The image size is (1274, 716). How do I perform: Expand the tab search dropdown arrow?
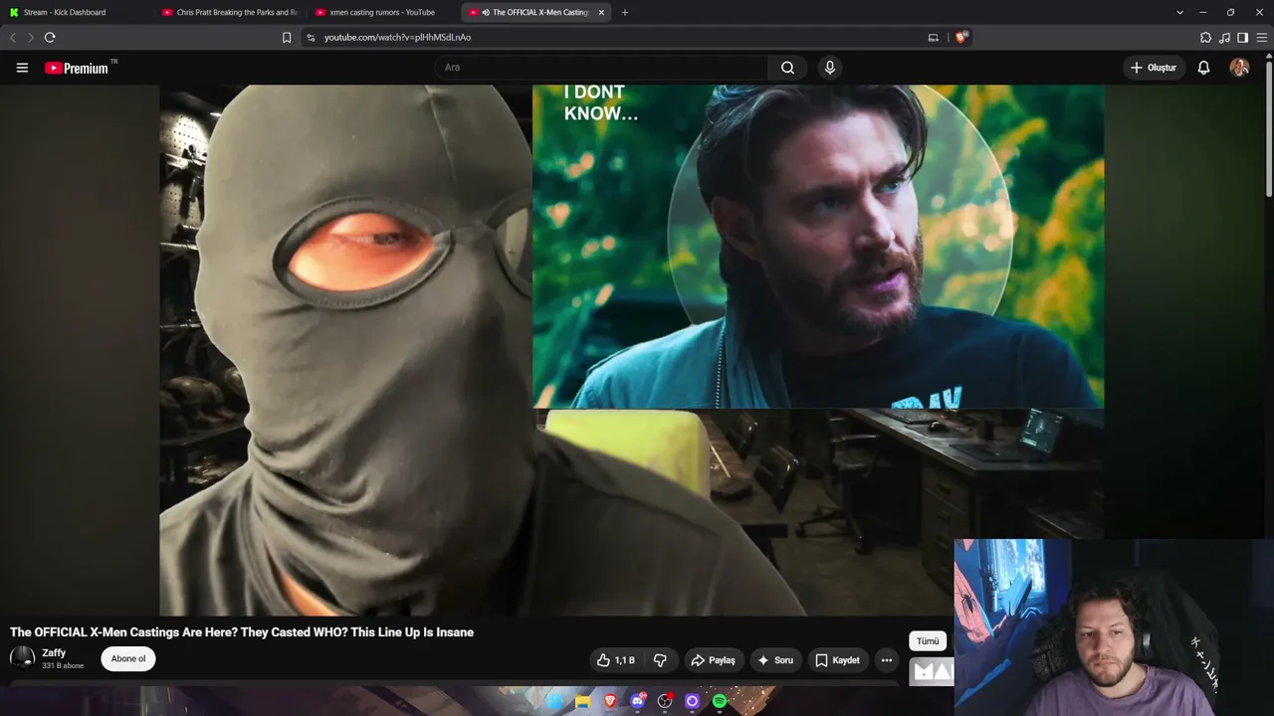click(1179, 12)
